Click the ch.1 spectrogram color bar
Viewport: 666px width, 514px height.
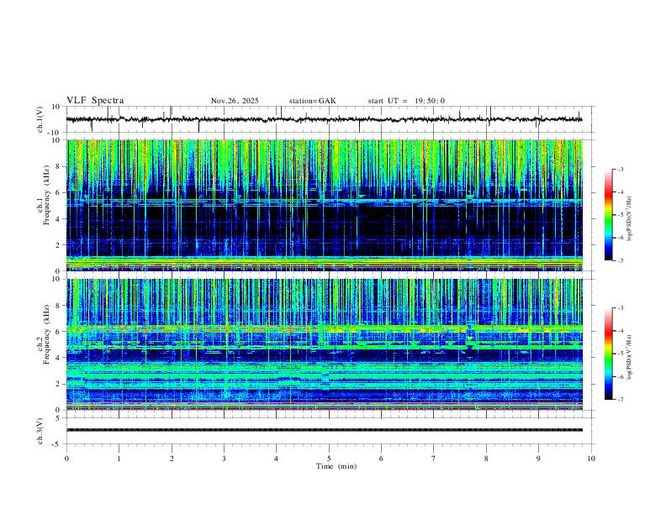coord(609,215)
